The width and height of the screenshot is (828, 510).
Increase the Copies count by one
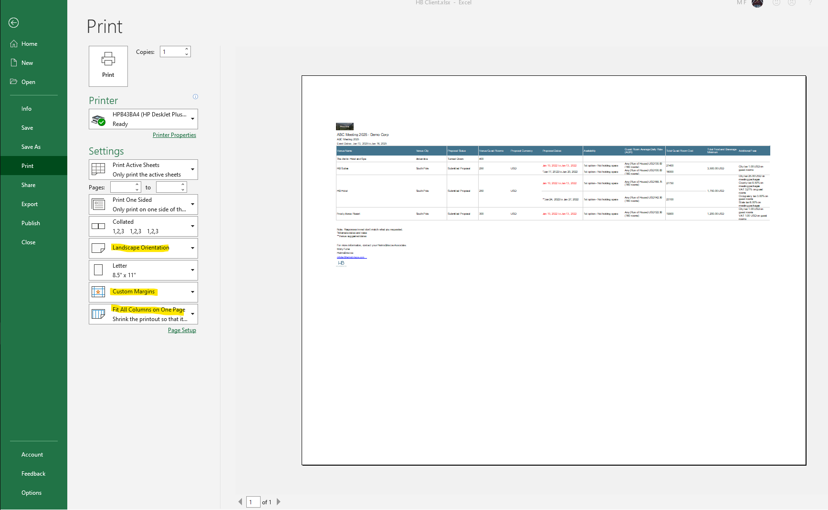pyautogui.click(x=187, y=49)
